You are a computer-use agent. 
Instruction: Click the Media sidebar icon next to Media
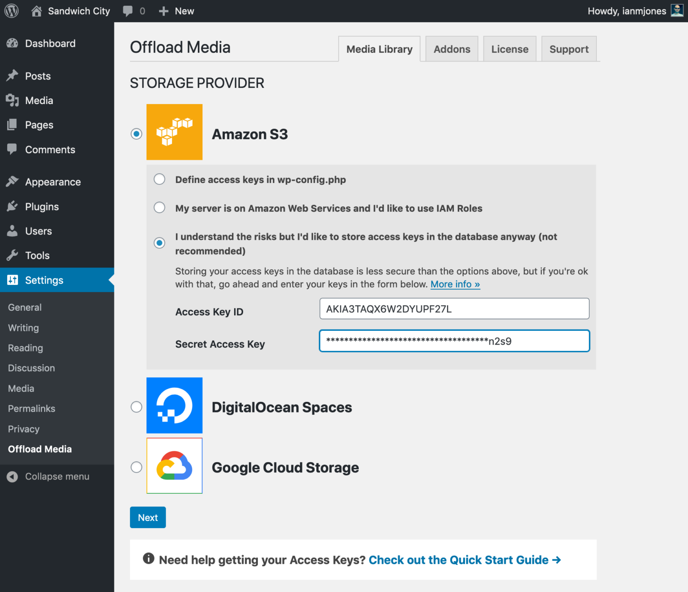click(13, 100)
